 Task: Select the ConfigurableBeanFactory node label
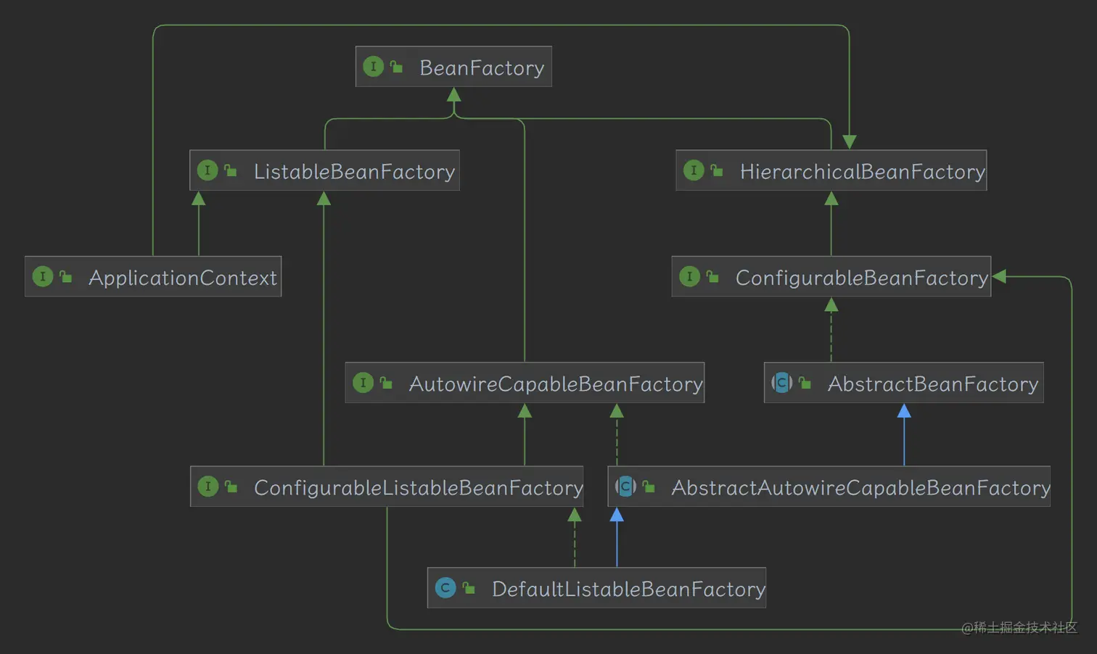pos(862,278)
